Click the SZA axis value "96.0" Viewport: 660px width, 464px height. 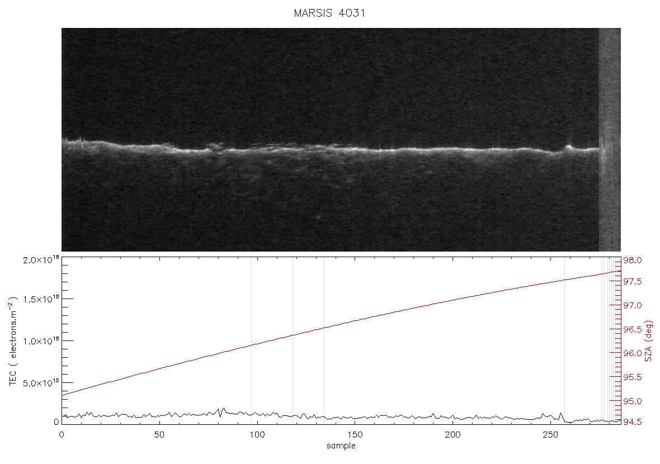[633, 353]
